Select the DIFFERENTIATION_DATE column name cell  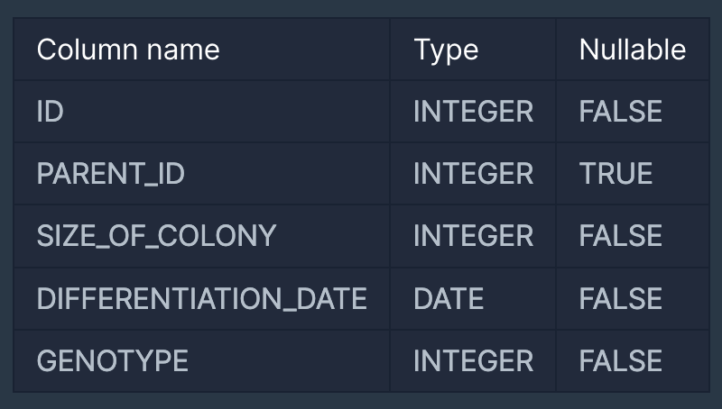click(x=201, y=298)
